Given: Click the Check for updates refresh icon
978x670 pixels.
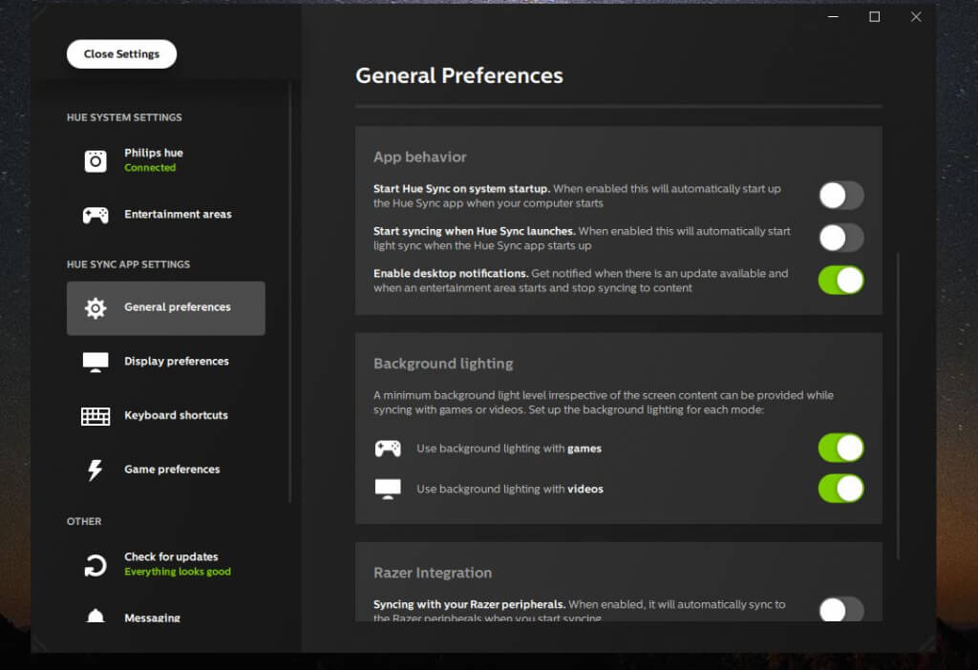Looking at the screenshot, I should 96,565.
